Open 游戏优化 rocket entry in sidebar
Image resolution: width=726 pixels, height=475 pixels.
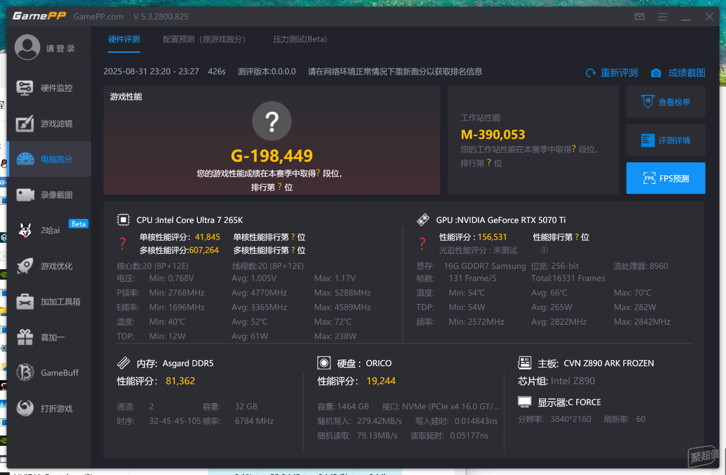point(49,266)
